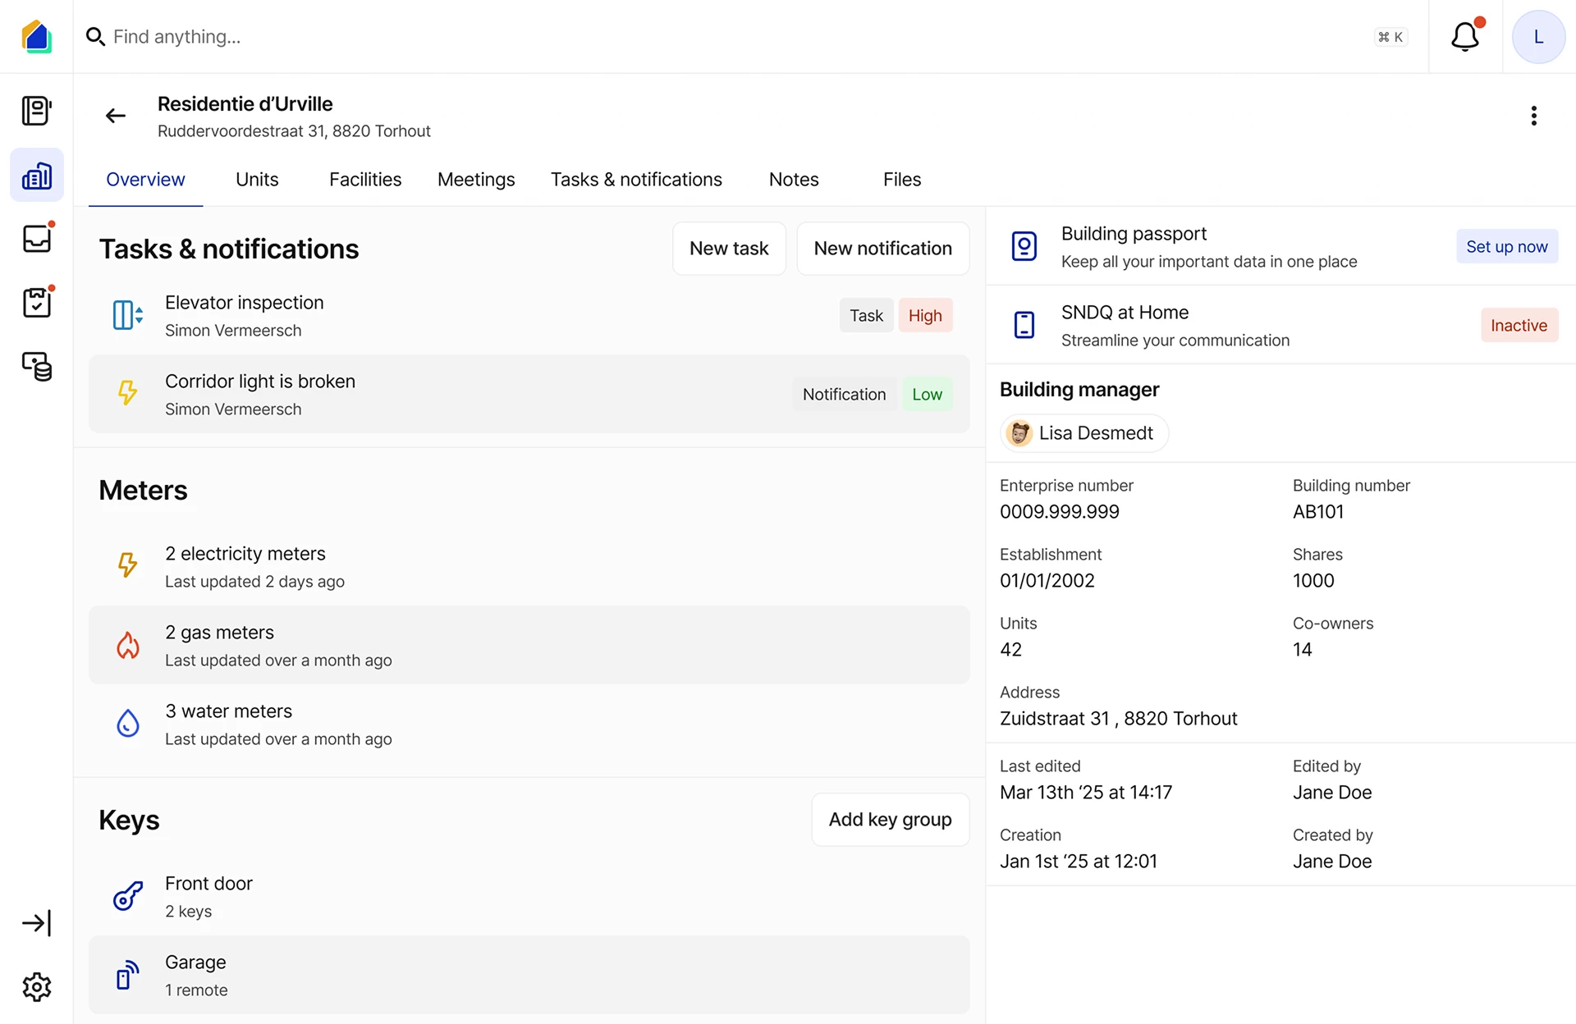The height and width of the screenshot is (1024, 1576).
Task: Open the tasks checklist sidebar icon
Action: [x=37, y=302]
